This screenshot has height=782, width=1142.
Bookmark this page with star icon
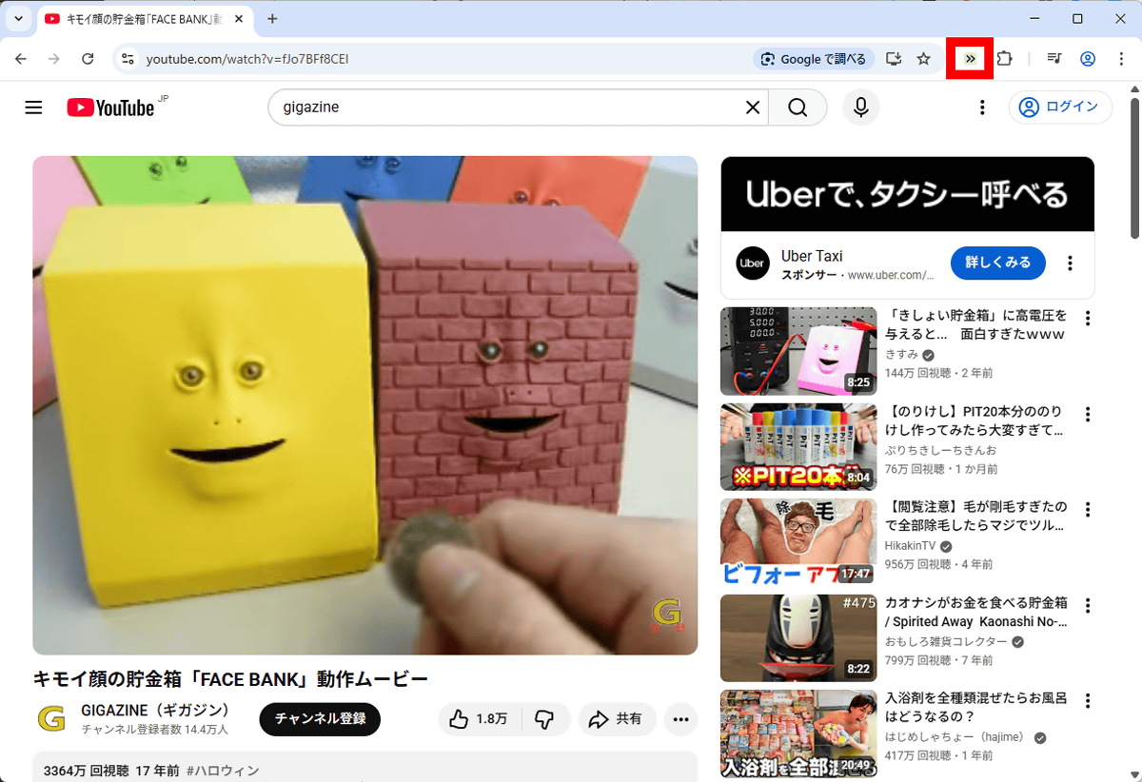click(923, 59)
